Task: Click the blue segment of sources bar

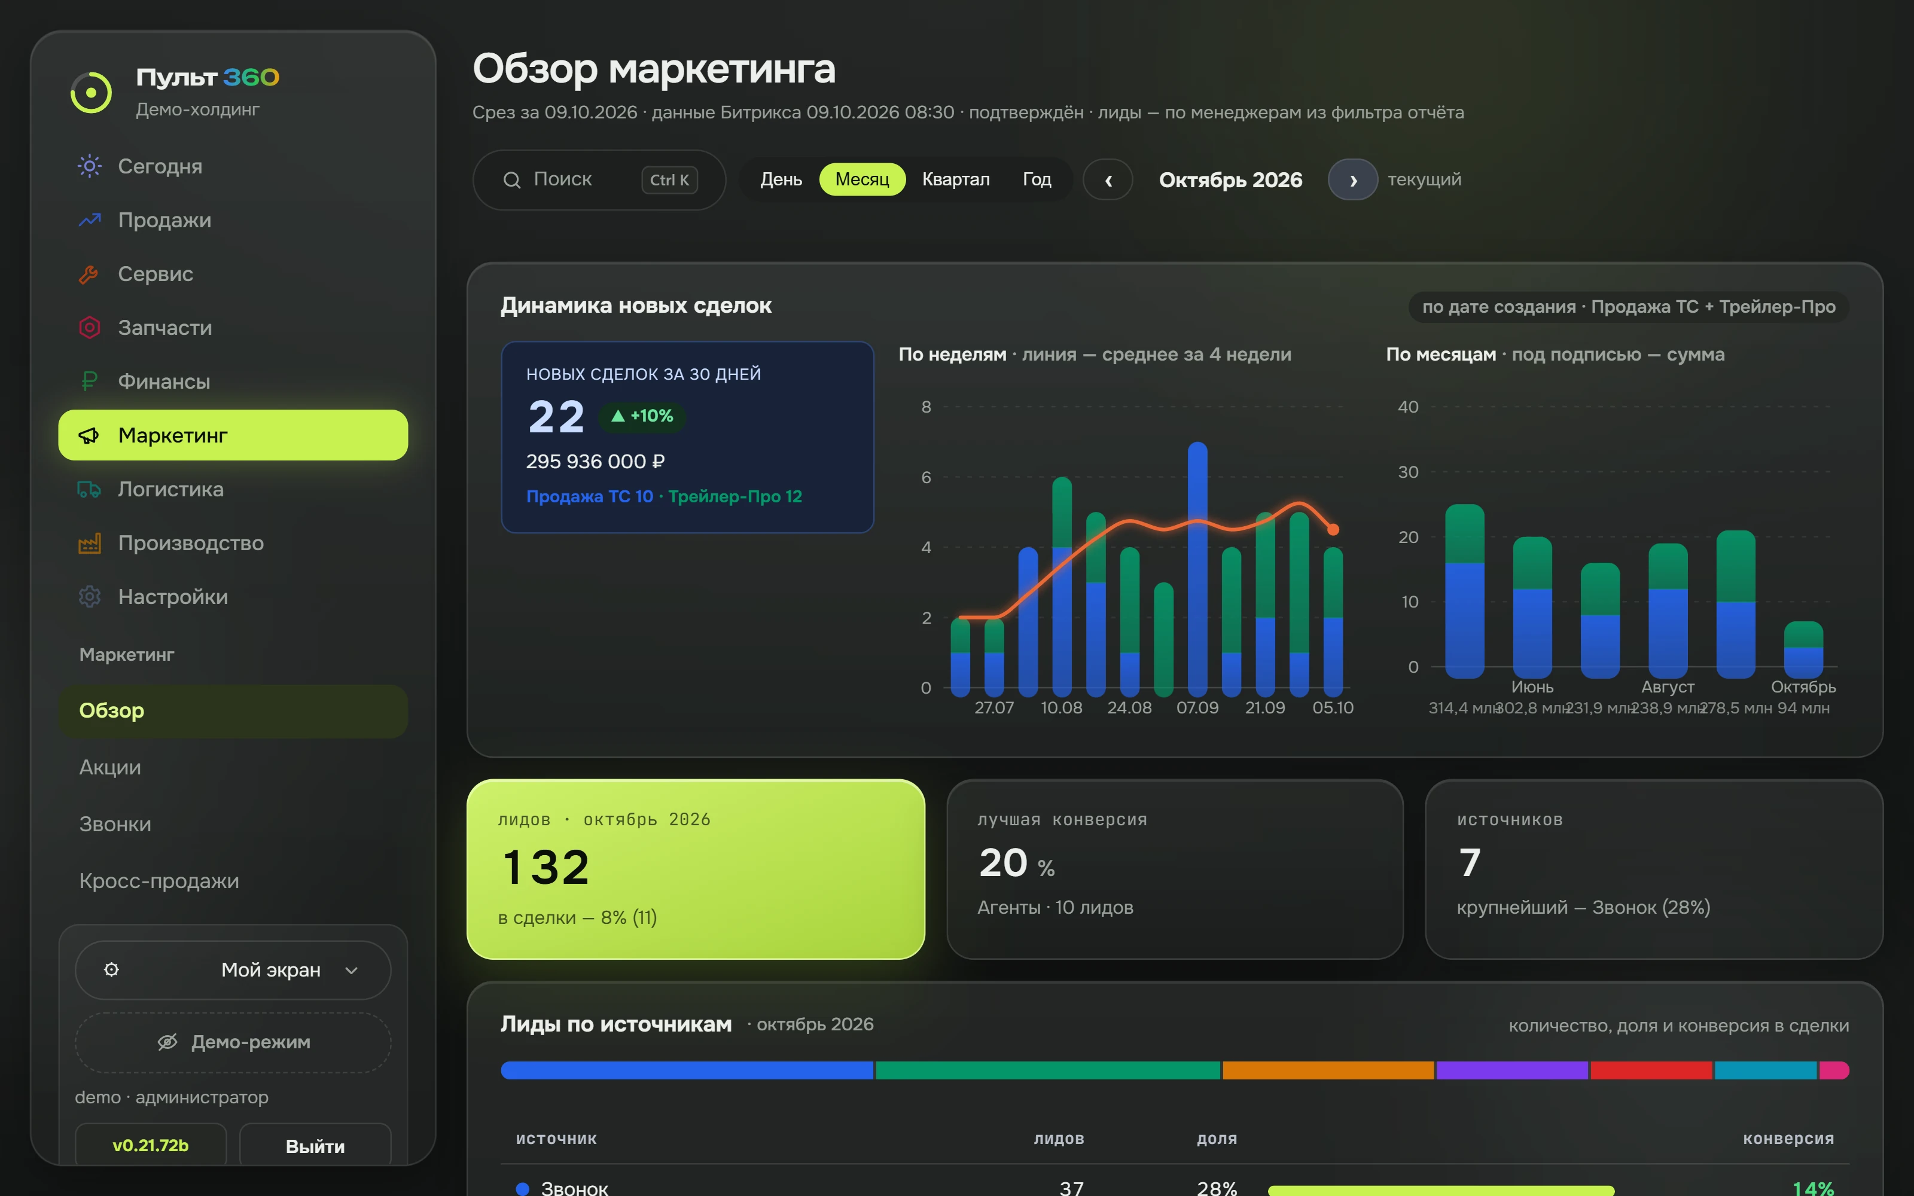Action: click(x=687, y=1070)
